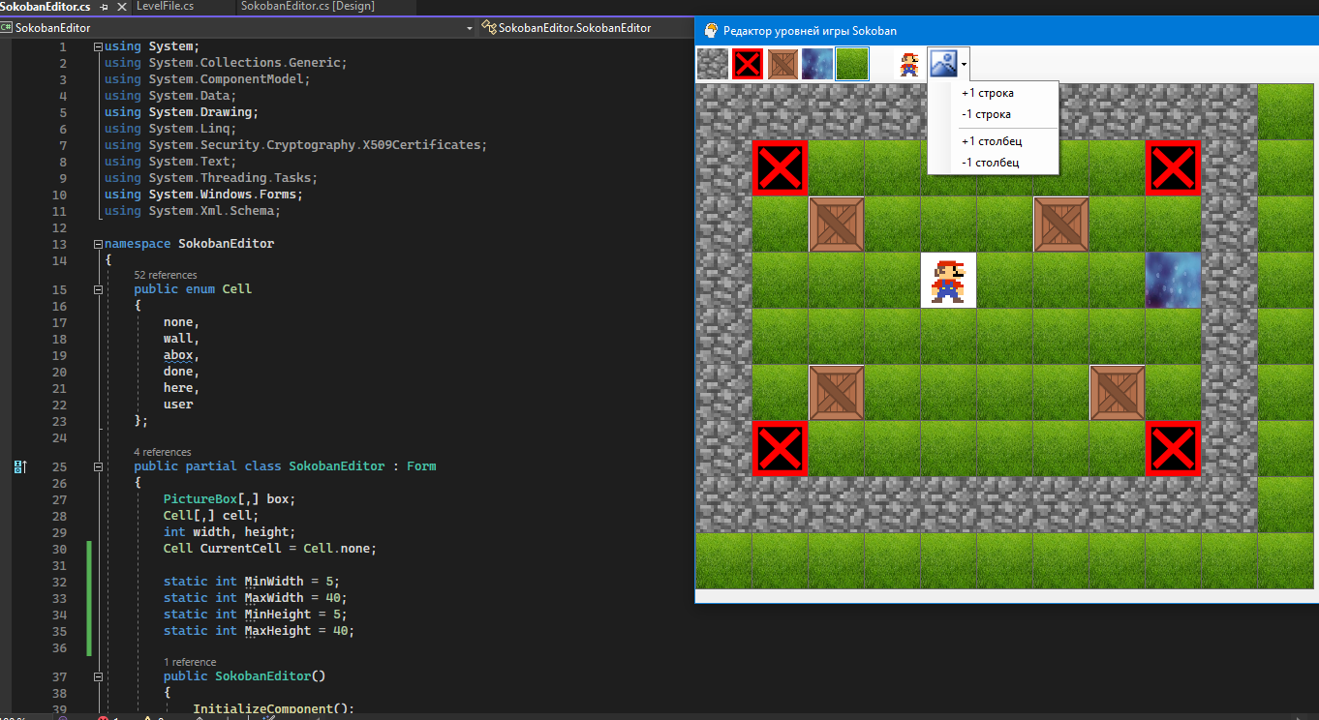Close the SokobanEditor.cs tab
This screenshot has width=1319, height=720.
pos(120,7)
